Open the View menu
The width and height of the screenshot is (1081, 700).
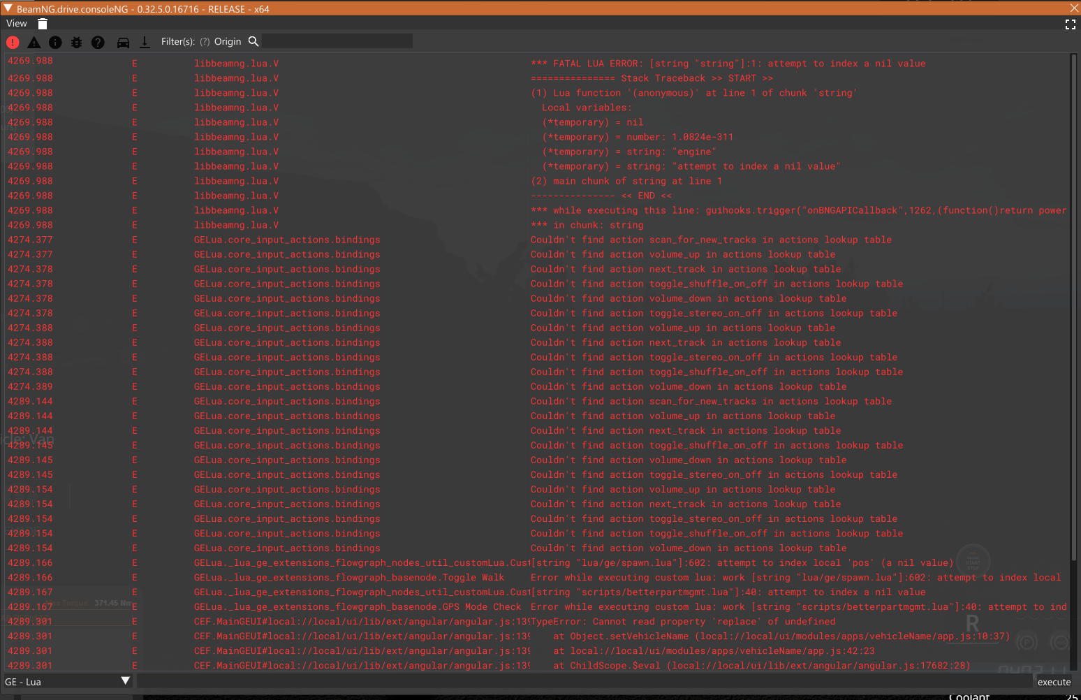coord(17,24)
